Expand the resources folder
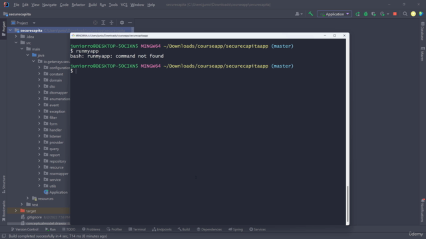Viewport: 426px width, 239px height. [28, 199]
